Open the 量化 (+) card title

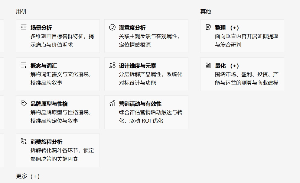coord(227,66)
